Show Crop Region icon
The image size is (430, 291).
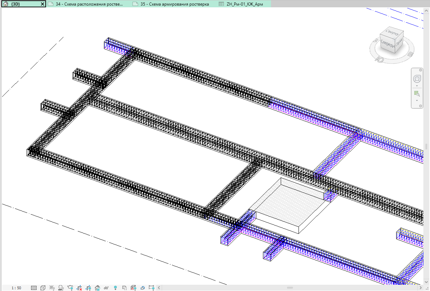pos(88,288)
